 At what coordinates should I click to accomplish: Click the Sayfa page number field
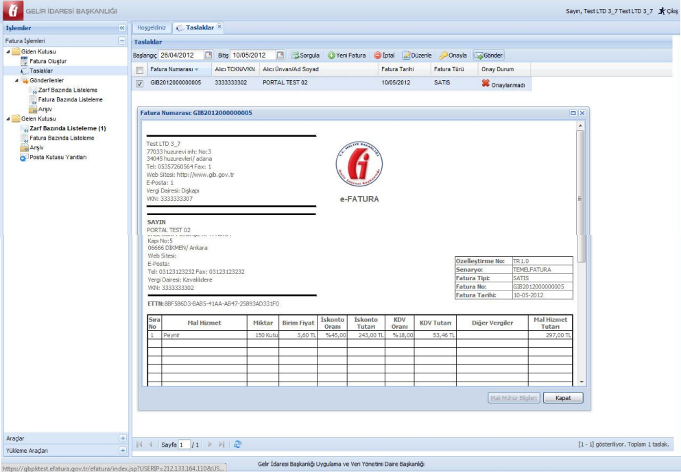click(184, 445)
